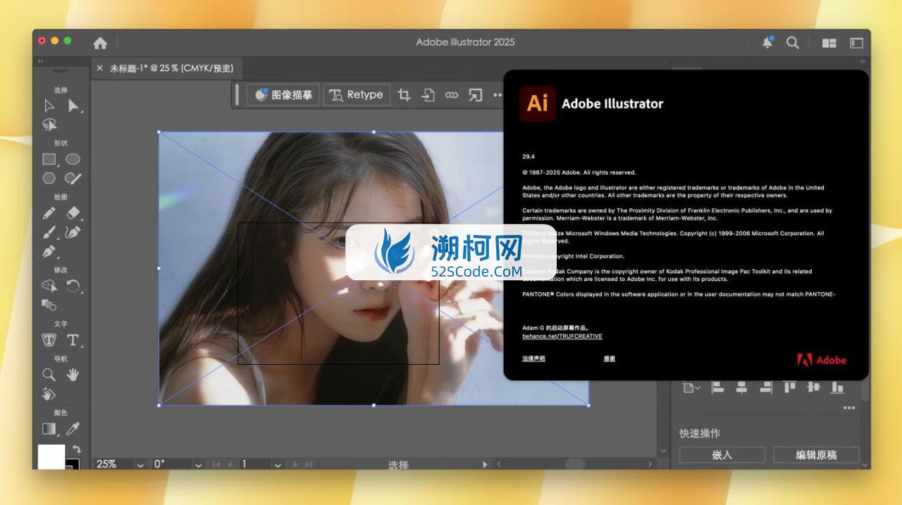This screenshot has height=505, width=902.
Task: Open the search magnifier in title bar
Action: point(793,42)
